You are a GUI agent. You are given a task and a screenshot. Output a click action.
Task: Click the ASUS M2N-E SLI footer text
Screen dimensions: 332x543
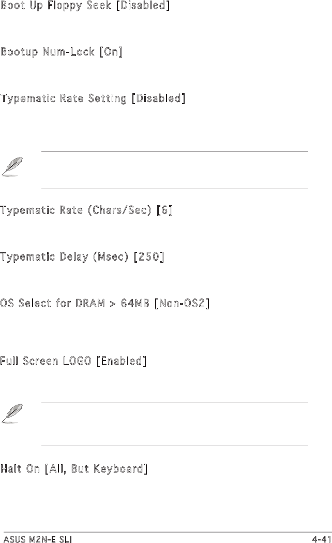37,539
